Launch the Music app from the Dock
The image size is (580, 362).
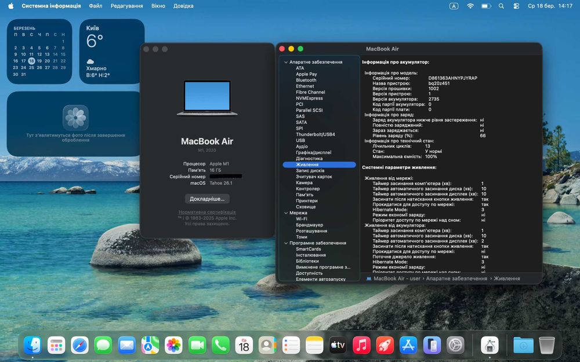(361, 345)
